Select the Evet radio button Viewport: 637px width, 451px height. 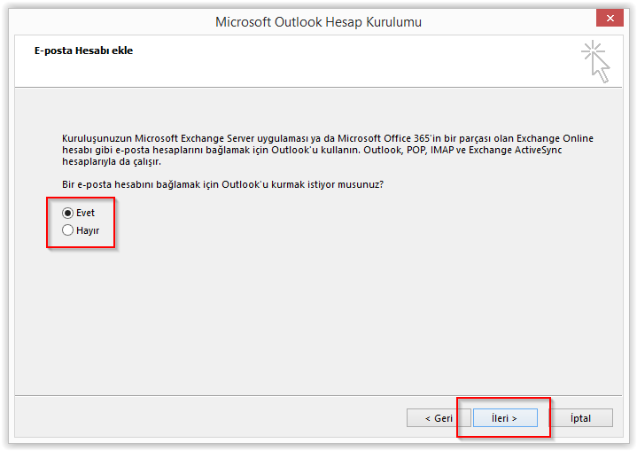pyautogui.click(x=67, y=213)
